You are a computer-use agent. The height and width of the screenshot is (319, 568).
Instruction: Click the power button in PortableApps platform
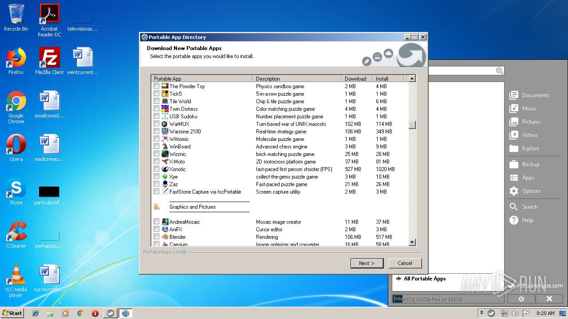pyautogui.click(x=521, y=299)
